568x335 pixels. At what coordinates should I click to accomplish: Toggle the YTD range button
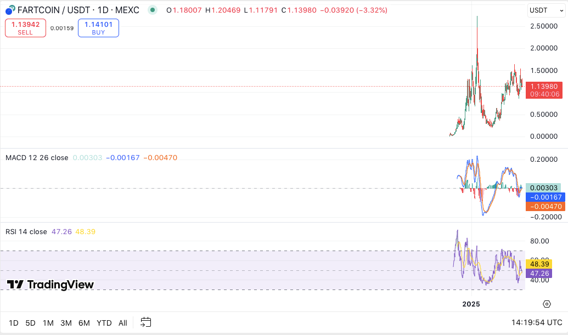104,323
